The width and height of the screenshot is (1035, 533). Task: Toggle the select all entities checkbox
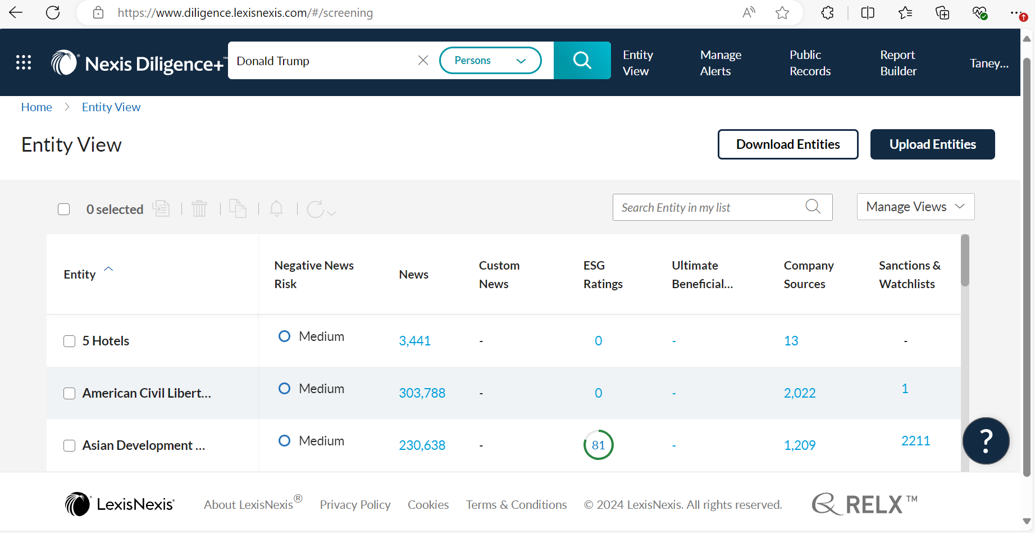pos(64,209)
